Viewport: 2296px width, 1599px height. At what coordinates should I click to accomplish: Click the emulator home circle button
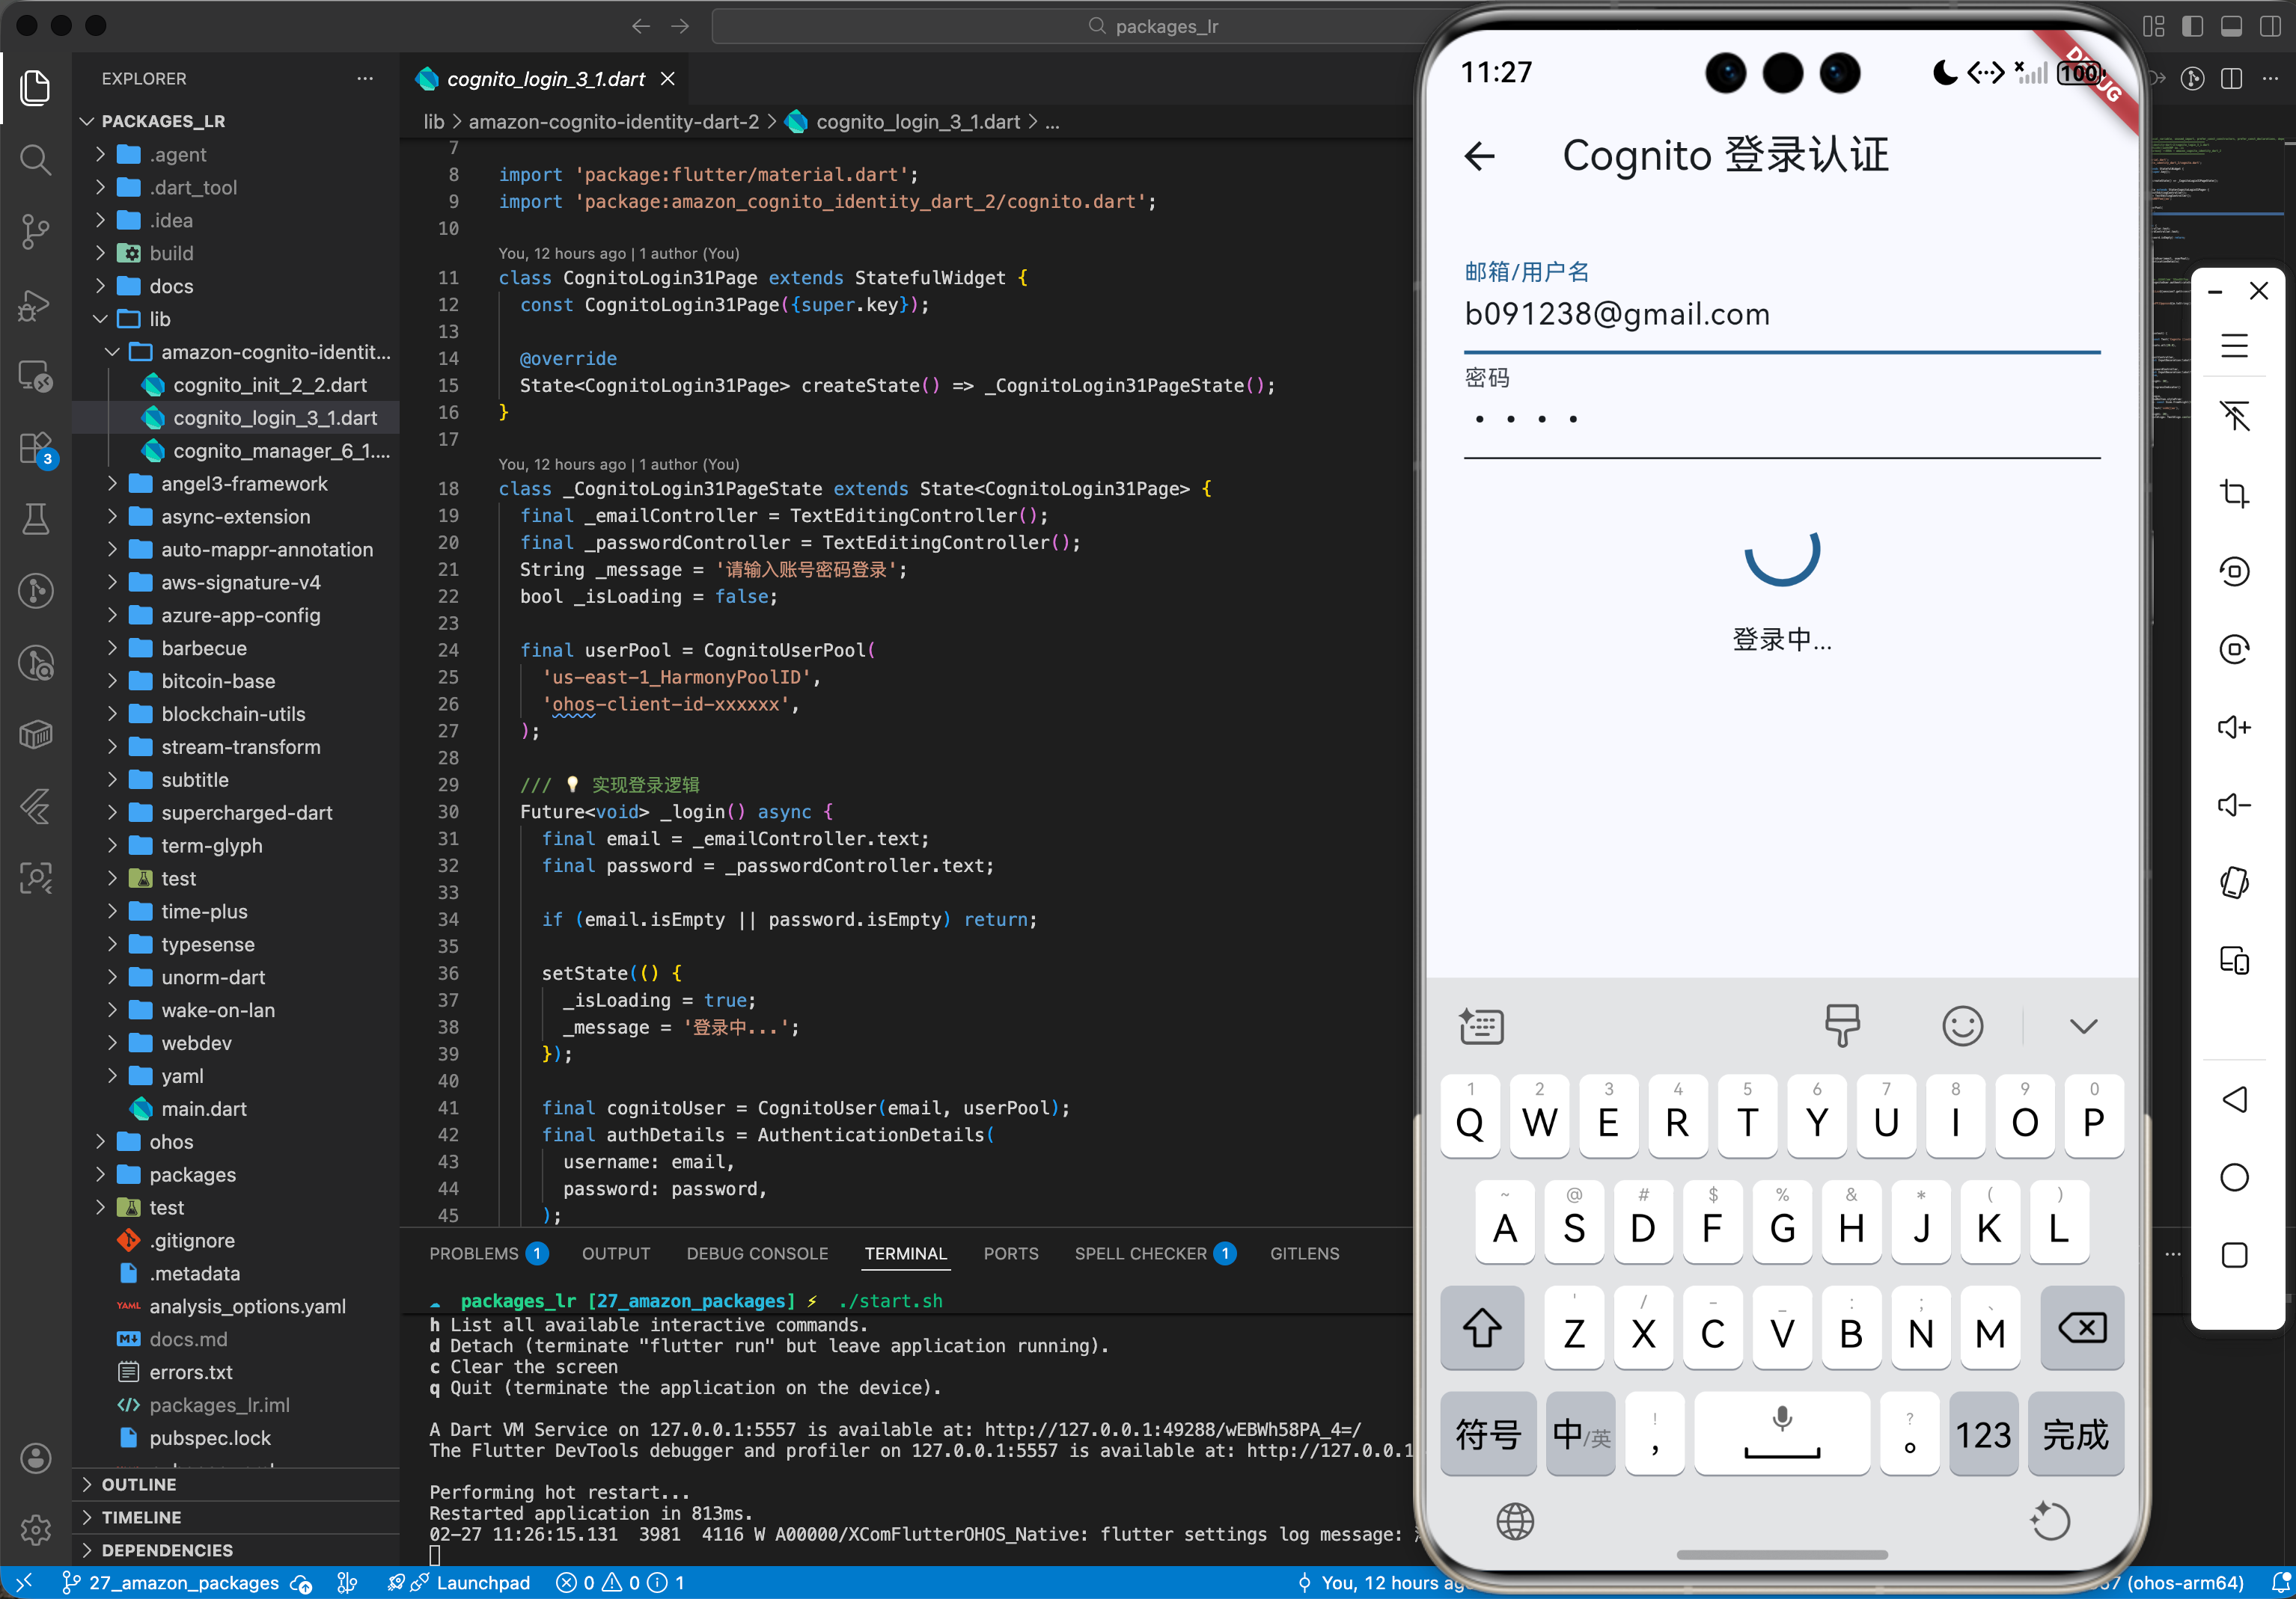[2234, 1177]
